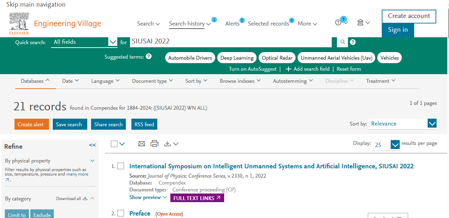Expand the By physical property filter
This screenshot has width=449, height=218.
tap(92, 161)
